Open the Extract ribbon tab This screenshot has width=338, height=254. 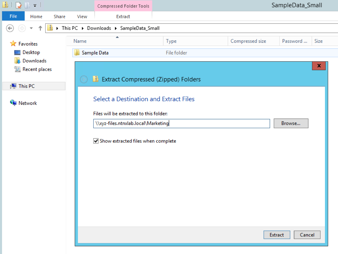[x=123, y=16]
